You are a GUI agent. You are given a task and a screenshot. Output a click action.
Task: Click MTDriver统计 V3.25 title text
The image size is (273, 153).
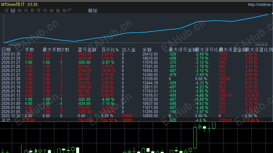(x=19, y=4)
